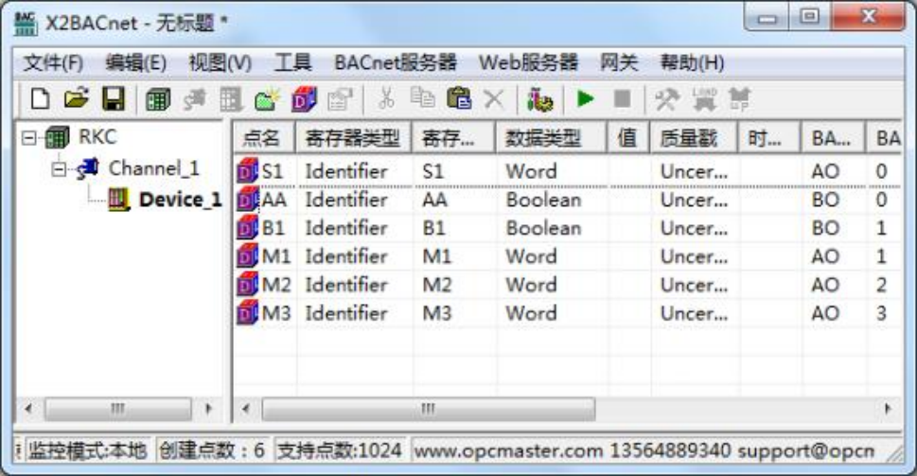Click the colorful batch tool icon
This screenshot has width=917, height=476.
tap(539, 99)
